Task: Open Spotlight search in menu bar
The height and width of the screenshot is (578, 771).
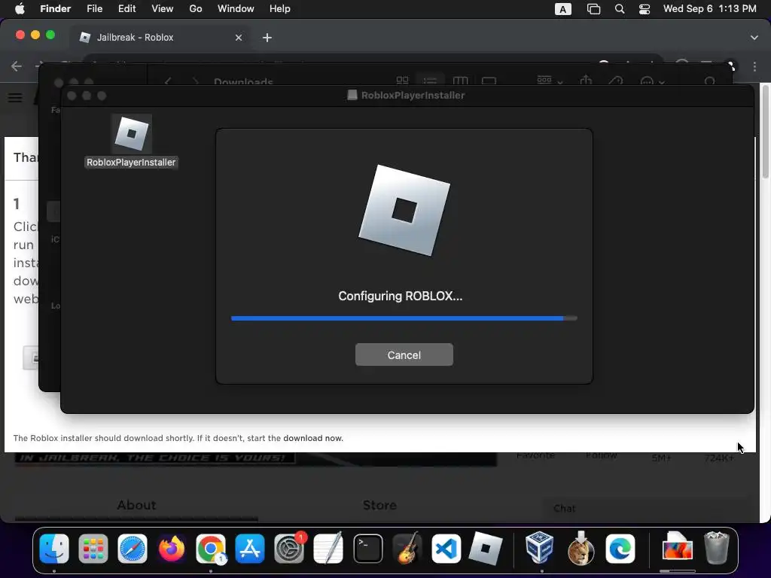Action: (620, 9)
